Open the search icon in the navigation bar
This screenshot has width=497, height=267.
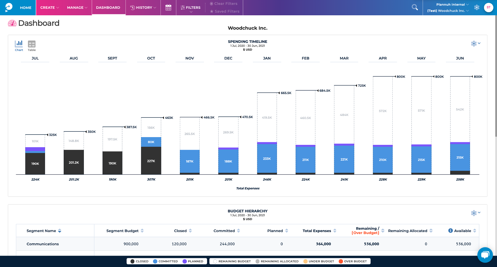point(415,7)
